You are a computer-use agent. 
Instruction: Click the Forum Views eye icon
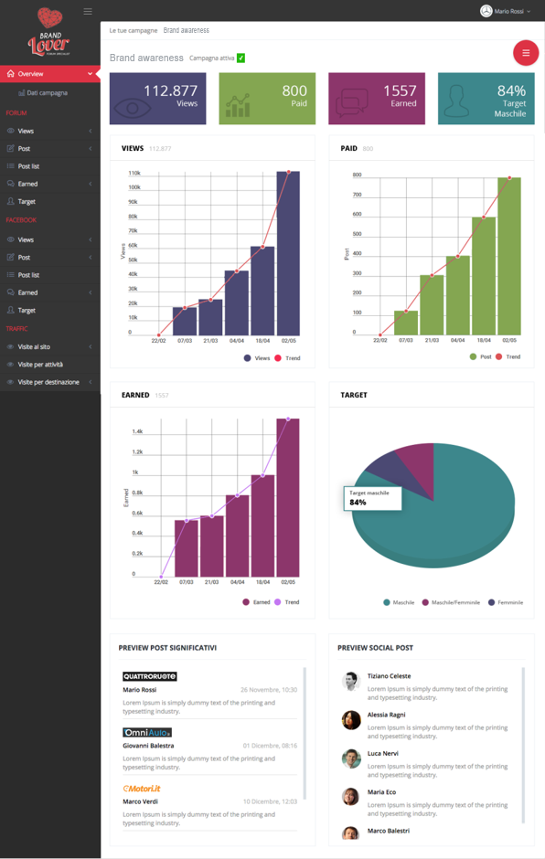[x=10, y=131]
